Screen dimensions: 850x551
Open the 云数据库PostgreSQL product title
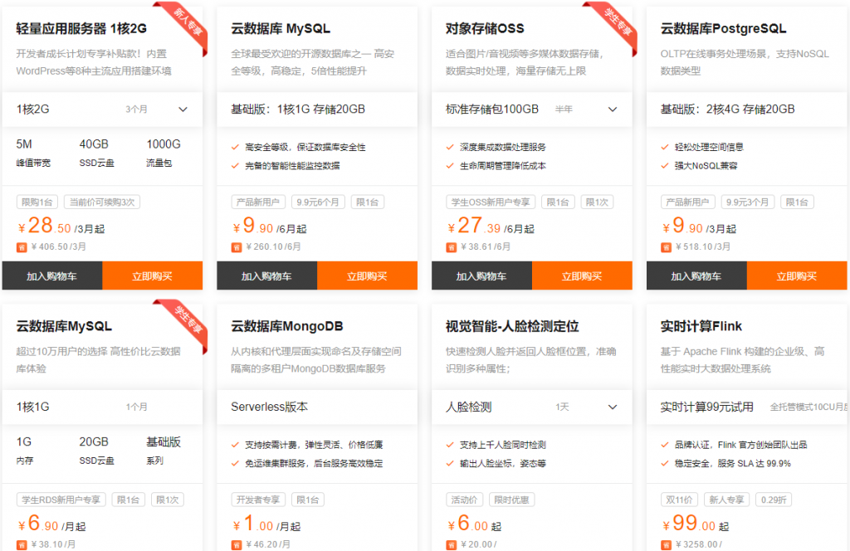pyautogui.click(x=723, y=29)
